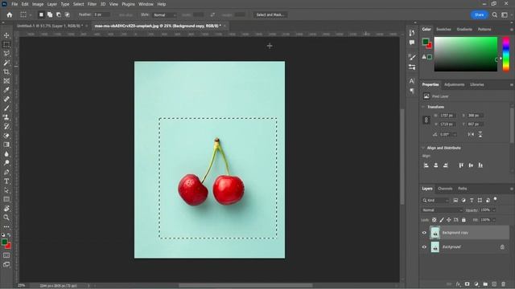Open the workspace switcher dropdown
Screen dimensions: 515x289
pyautogui.click(x=505, y=14)
